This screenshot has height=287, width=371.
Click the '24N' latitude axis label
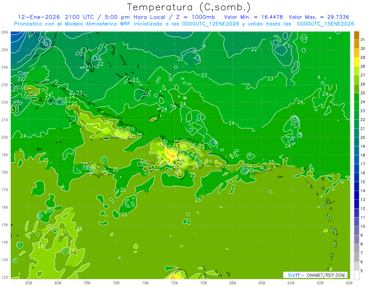(x=4, y=67)
